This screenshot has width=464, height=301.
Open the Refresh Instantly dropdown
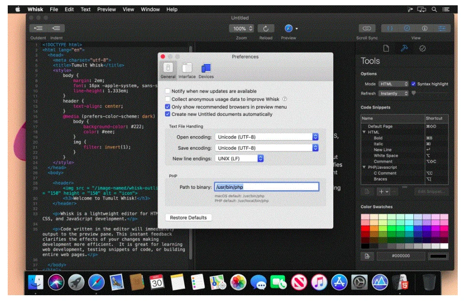393,93
